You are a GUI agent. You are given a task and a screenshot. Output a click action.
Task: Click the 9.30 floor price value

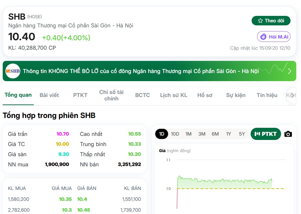point(64,154)
